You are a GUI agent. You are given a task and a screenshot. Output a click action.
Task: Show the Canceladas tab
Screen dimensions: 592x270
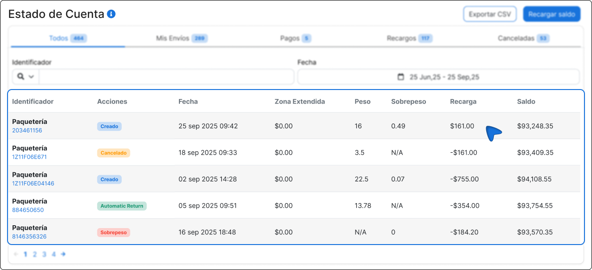523,38
